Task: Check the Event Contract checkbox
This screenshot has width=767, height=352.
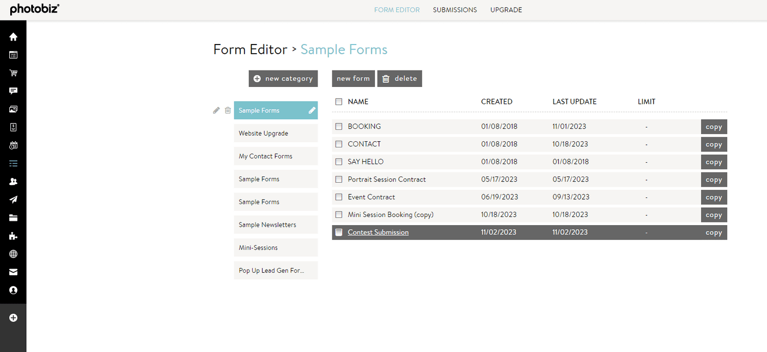Action: 339,197
